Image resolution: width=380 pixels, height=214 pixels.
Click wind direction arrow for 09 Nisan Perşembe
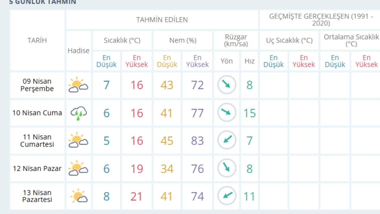[227, 85]
